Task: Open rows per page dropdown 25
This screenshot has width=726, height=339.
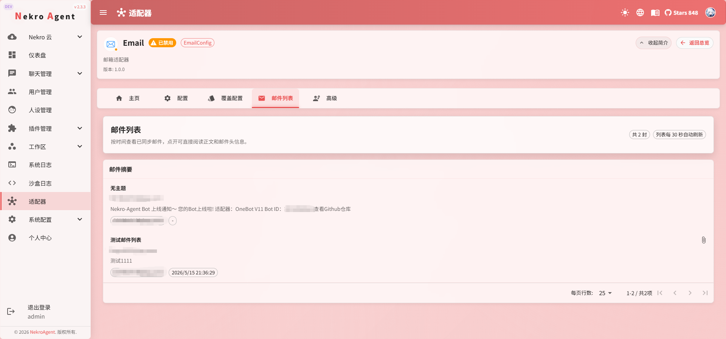Action: coord(605,293)
